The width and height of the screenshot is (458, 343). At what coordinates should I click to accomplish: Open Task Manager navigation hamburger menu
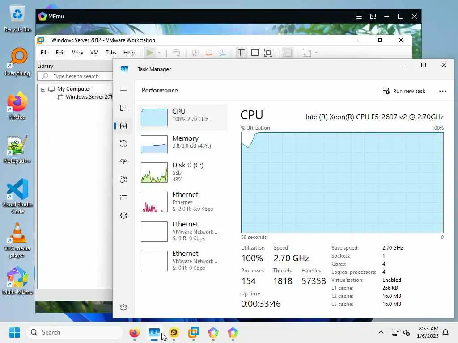[x=123, y=90]
